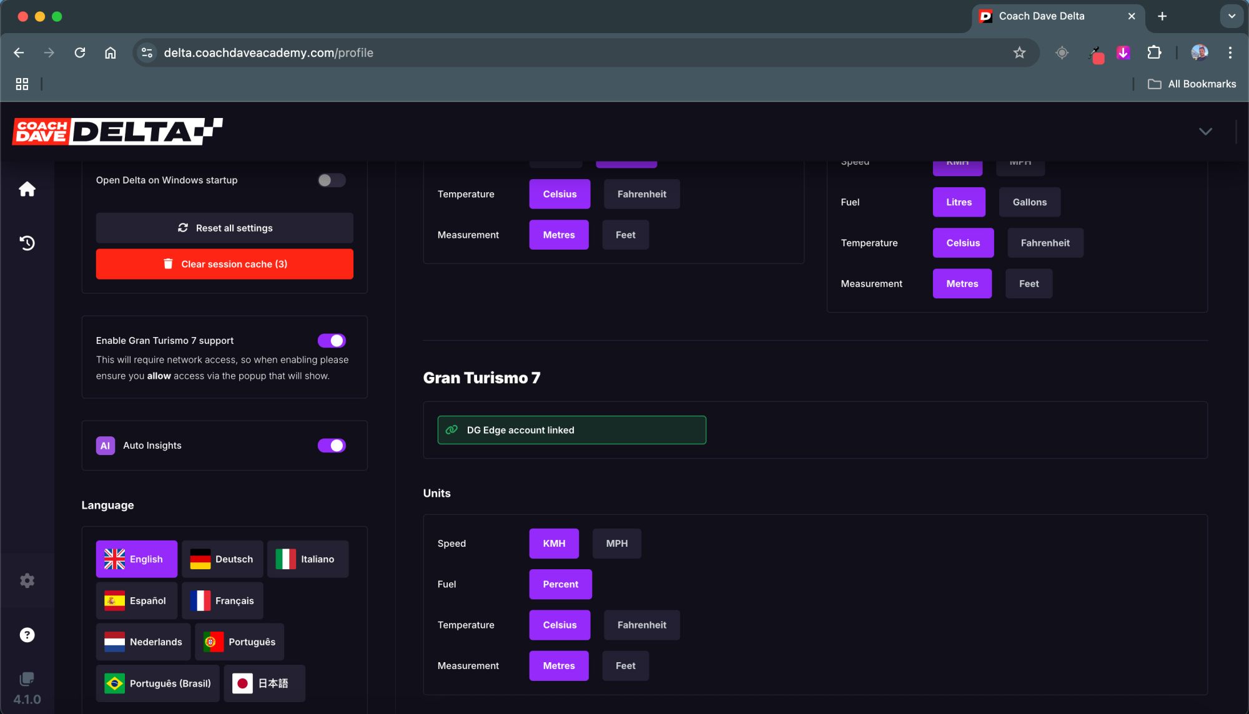Bookmark page with the star icon
This screenshot has height=714, width=1249.
tap(1019, 52)
